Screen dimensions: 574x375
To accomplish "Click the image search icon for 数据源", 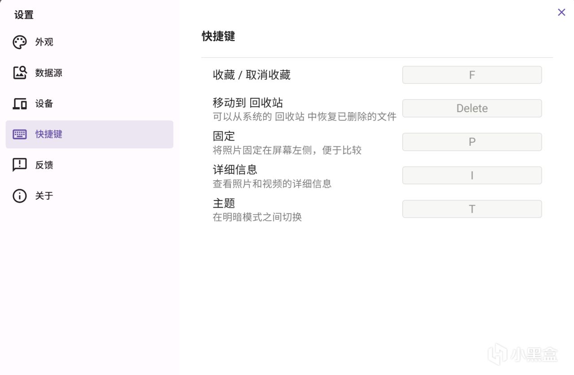I will 20,73.
